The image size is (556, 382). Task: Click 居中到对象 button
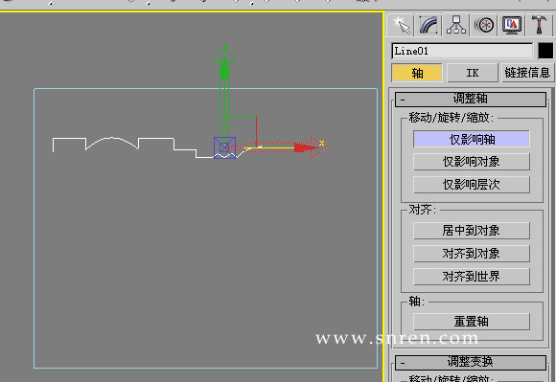[472, 231]
